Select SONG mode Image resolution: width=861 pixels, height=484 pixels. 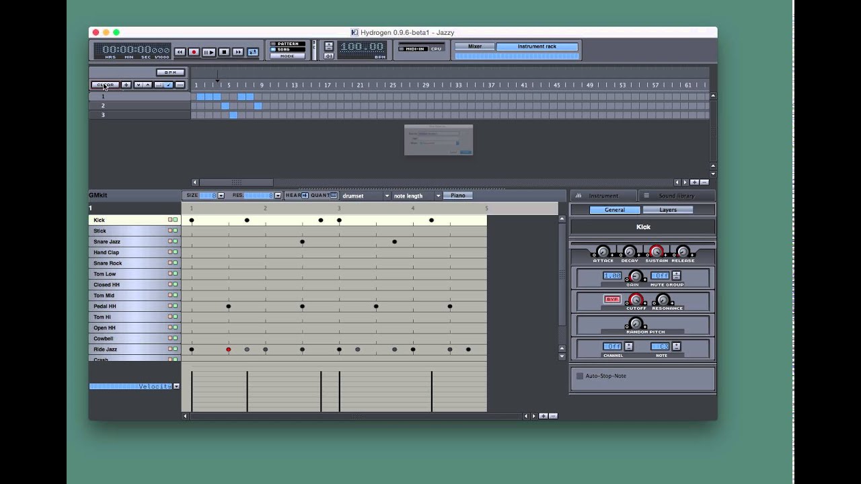click(288, 50)
